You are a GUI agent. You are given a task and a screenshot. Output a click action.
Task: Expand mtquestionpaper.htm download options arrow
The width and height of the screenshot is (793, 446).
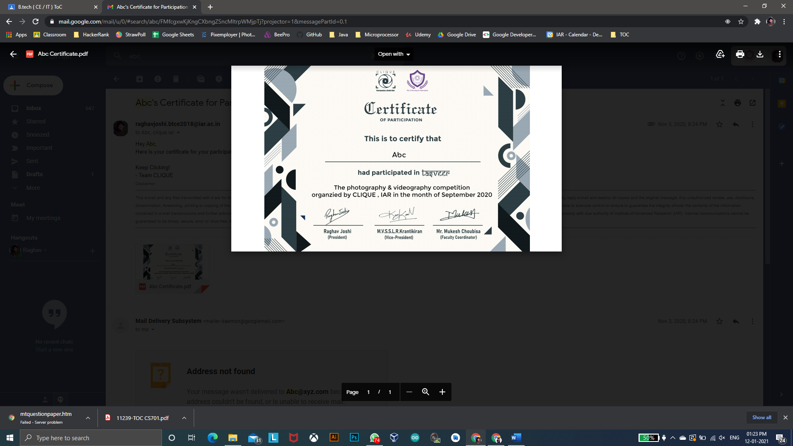[88, 418]
